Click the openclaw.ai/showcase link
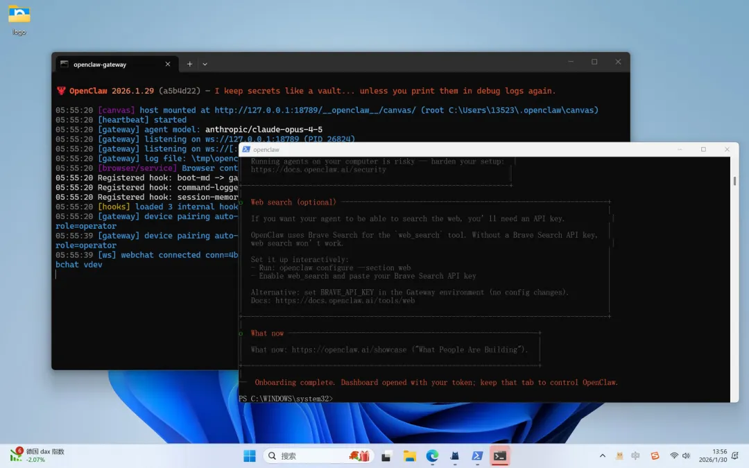The height and width of the screenshot is (468, 749). click(349, 349)
